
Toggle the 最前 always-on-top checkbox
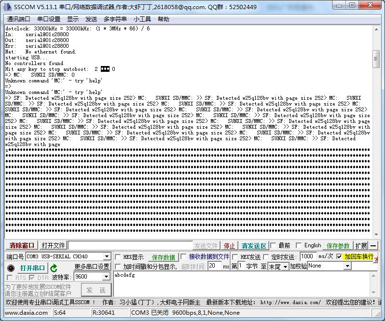[273, 245]
